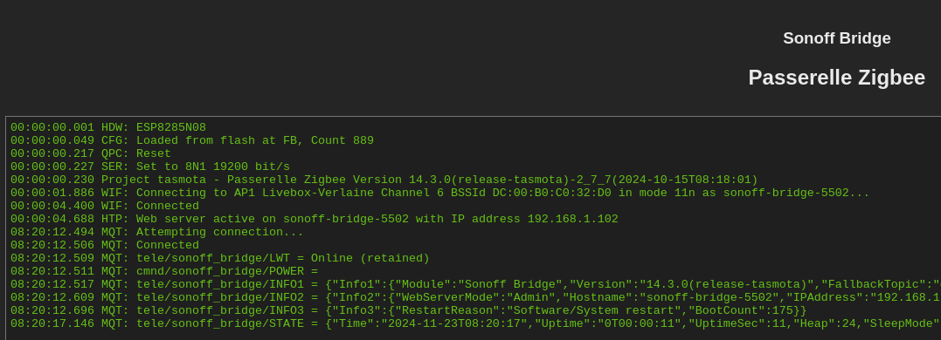The image size is (941, 340).
Task: Click the Sonoff Bridge heading
Action: click(x=836, y=38)
